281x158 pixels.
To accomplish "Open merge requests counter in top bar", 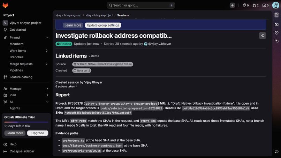I will [x=255, y=5].
